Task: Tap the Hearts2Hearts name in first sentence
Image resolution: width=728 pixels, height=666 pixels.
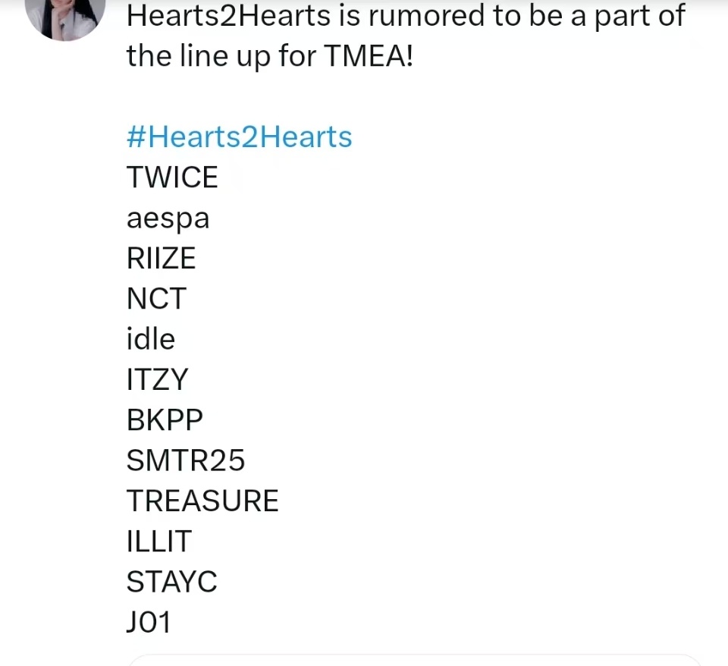Action: 228,16
